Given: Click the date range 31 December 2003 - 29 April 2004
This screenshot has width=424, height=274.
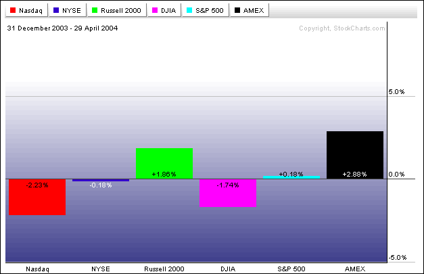Looking at the screenshot, I should (62, 28).
